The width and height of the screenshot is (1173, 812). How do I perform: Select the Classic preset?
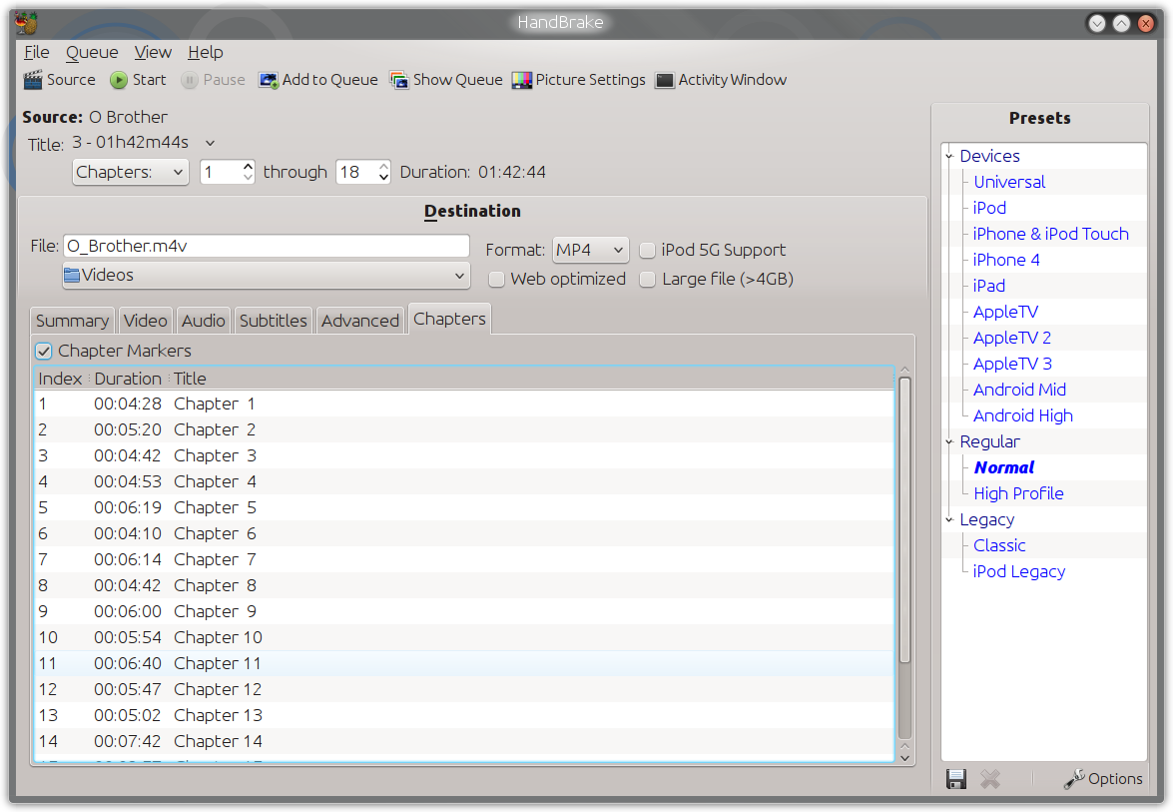coord(999,545)
